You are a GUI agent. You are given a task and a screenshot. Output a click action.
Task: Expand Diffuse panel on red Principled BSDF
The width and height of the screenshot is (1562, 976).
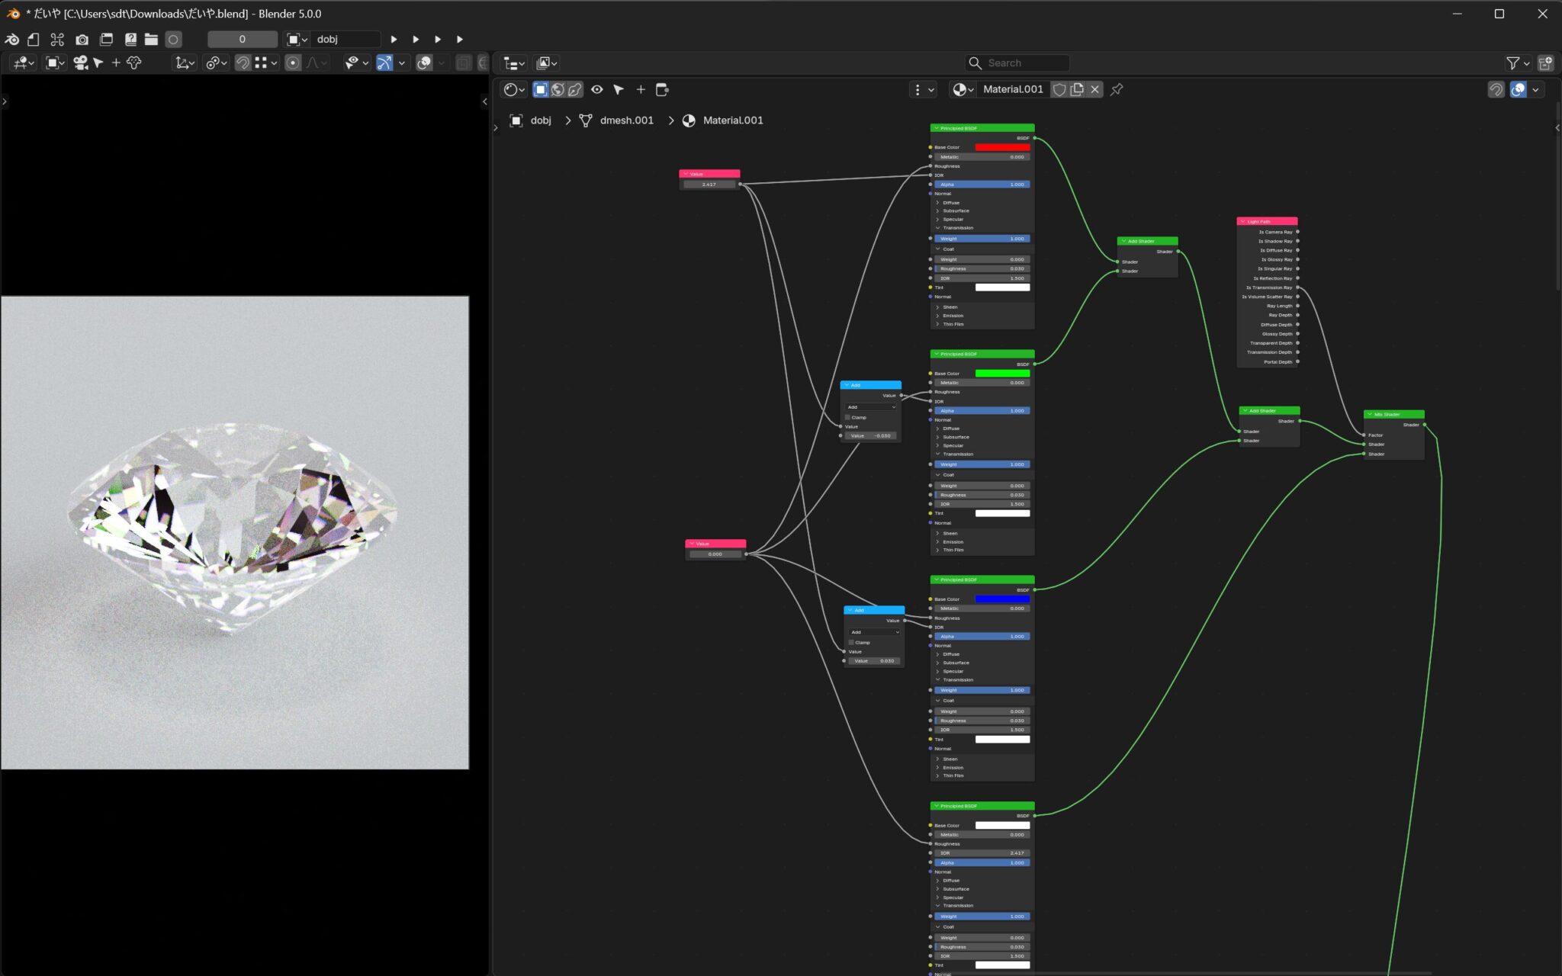[x=950, y=203]
